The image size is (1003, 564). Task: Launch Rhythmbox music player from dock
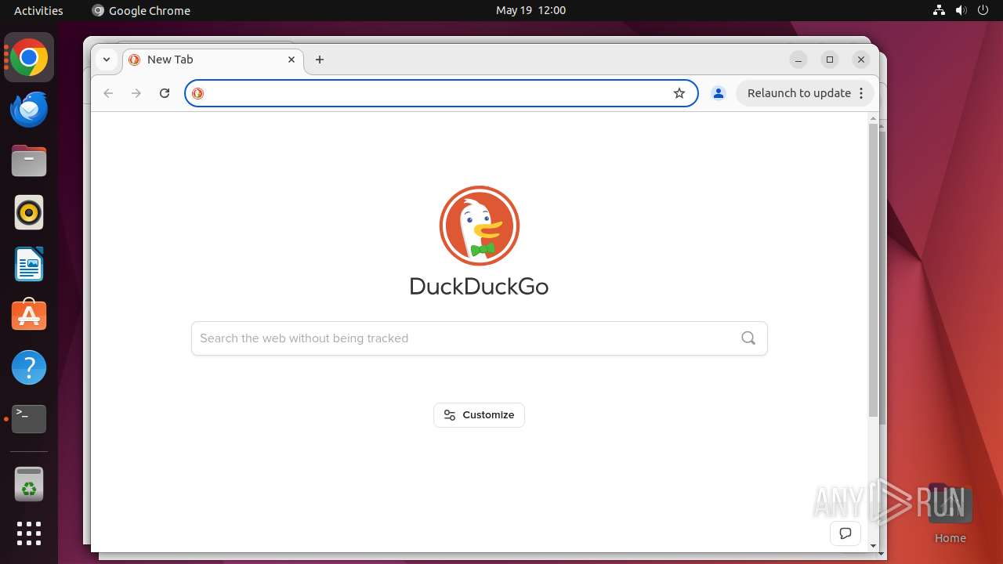point(29,212)
